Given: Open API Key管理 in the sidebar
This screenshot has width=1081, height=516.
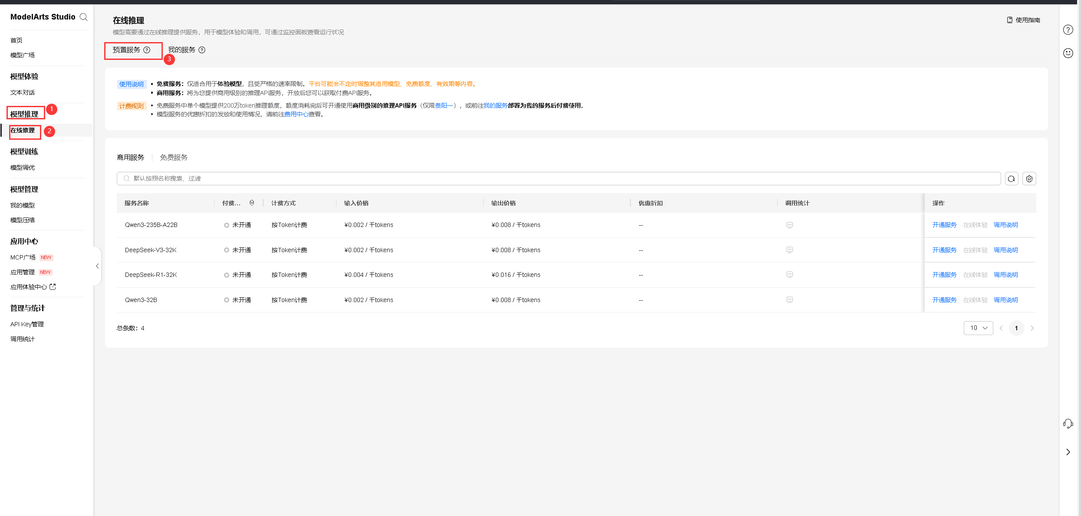Looking at the screenshot, I should click(x=27, y=324).
